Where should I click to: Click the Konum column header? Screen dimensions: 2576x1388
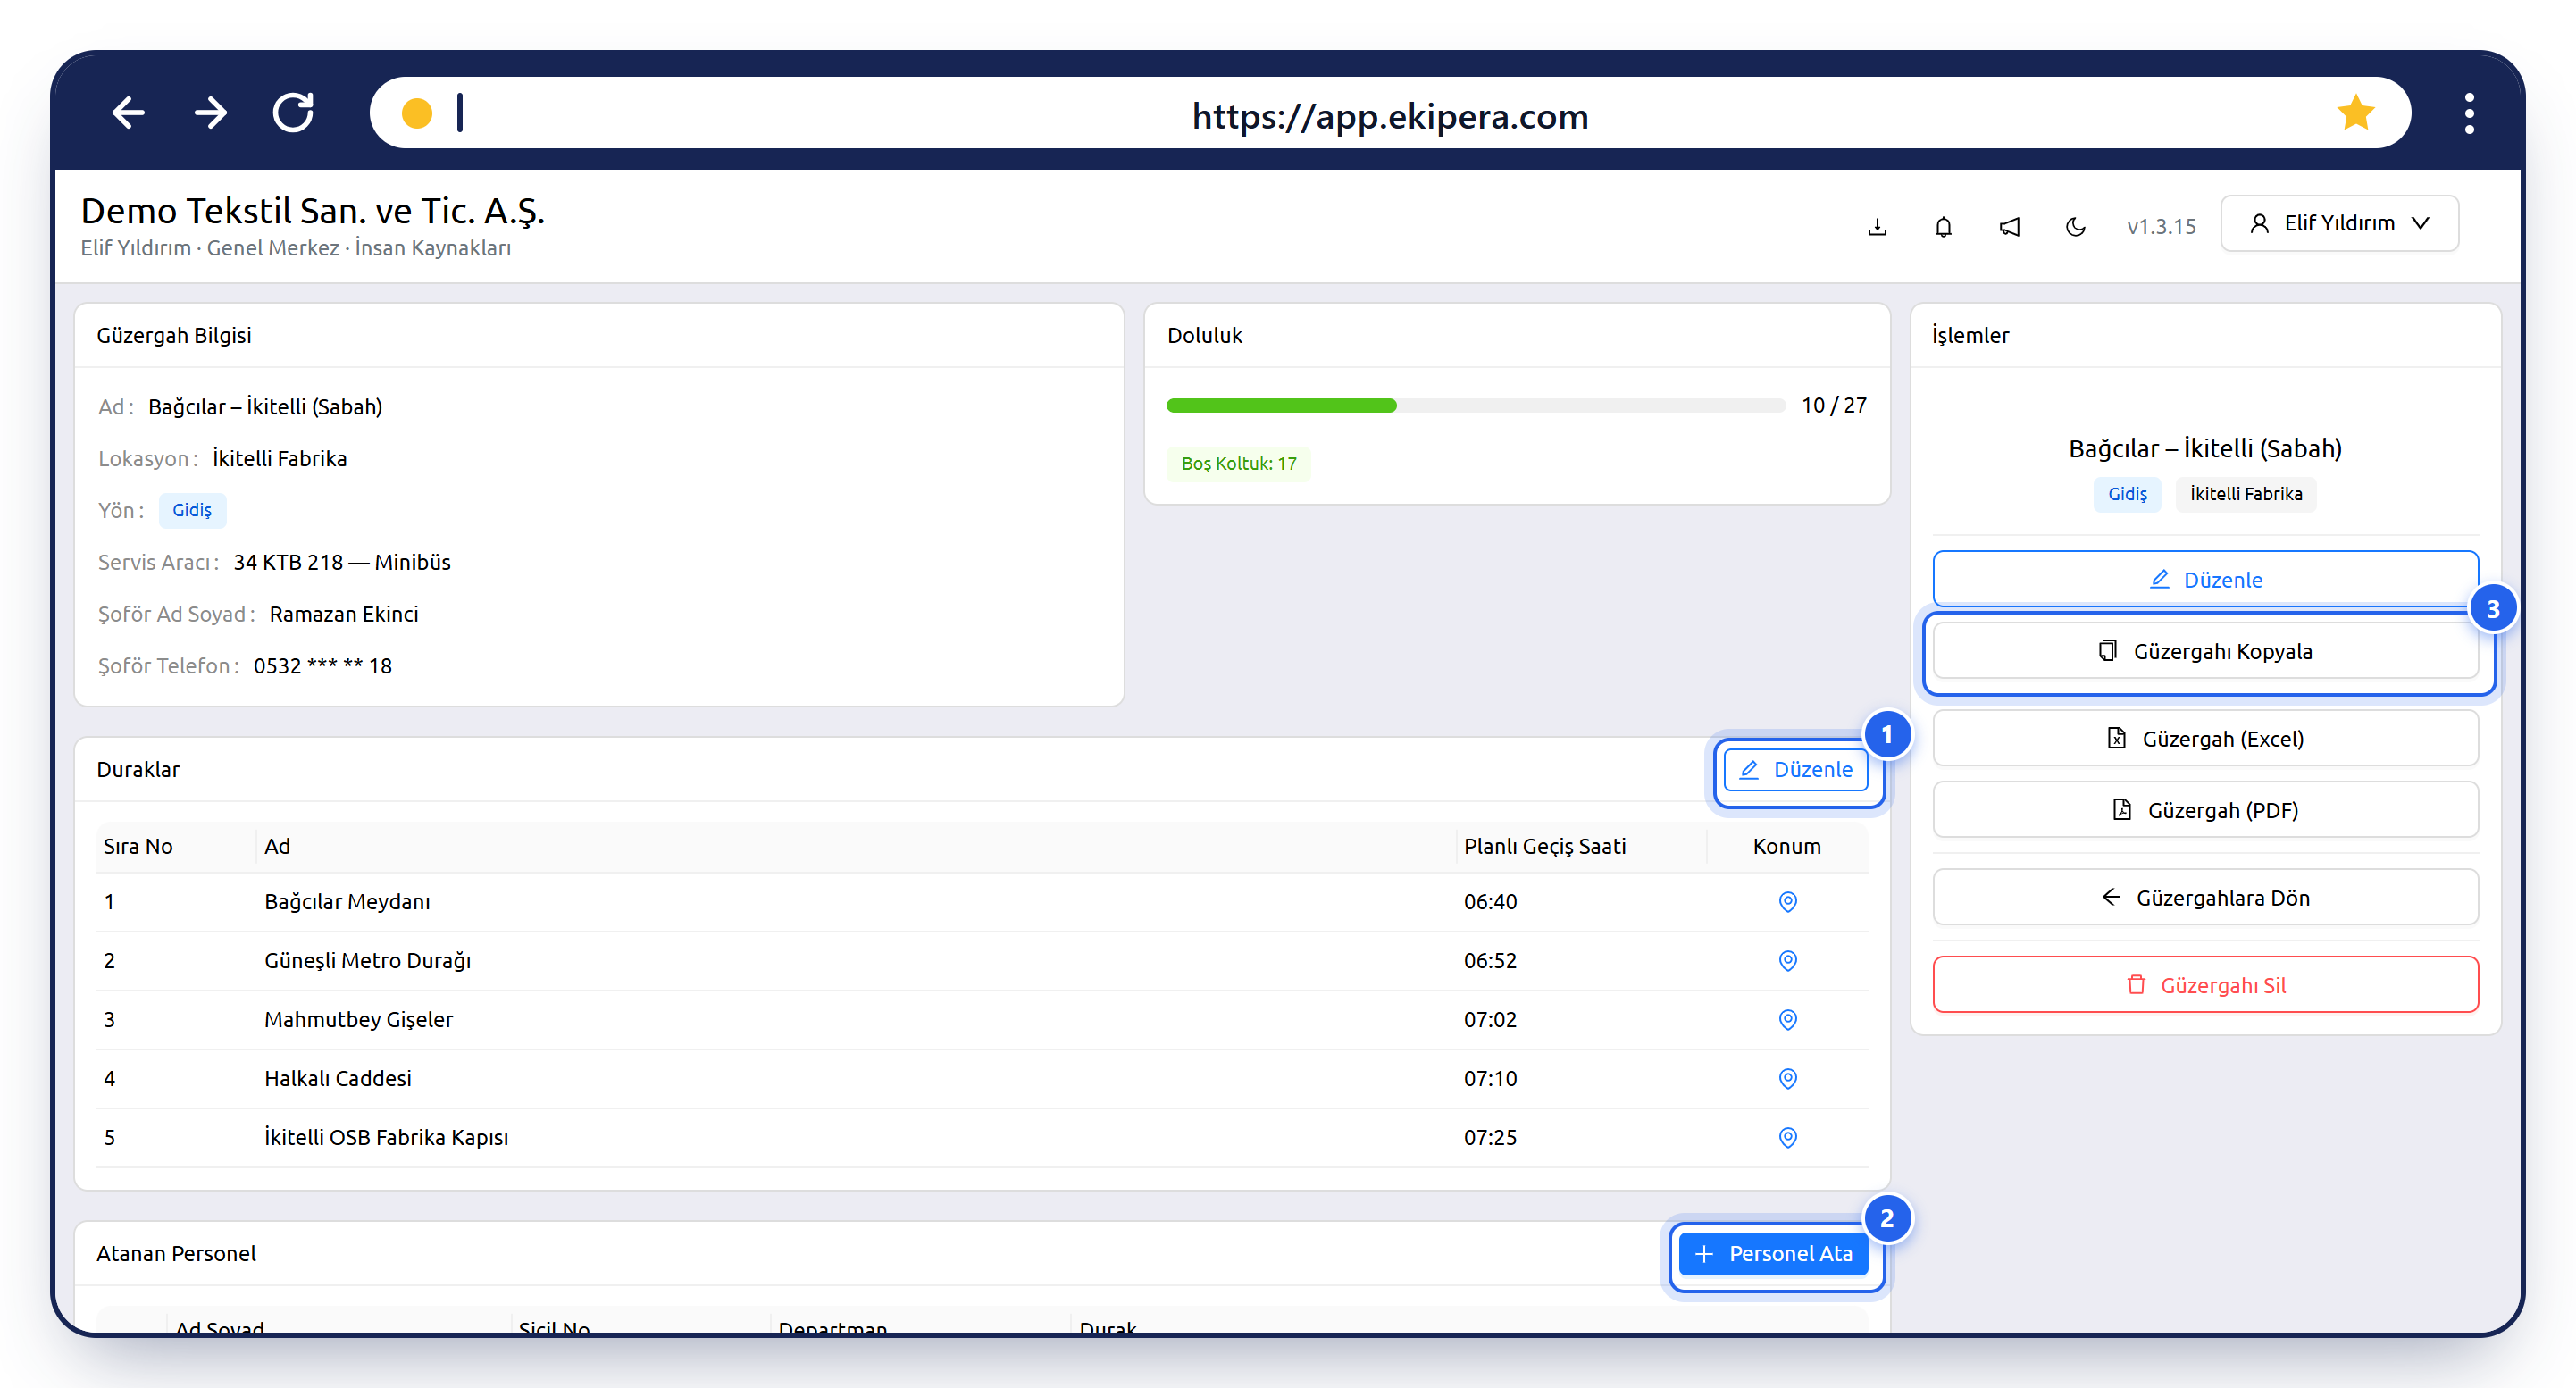pyautogui.click(x=1786, y=846)
